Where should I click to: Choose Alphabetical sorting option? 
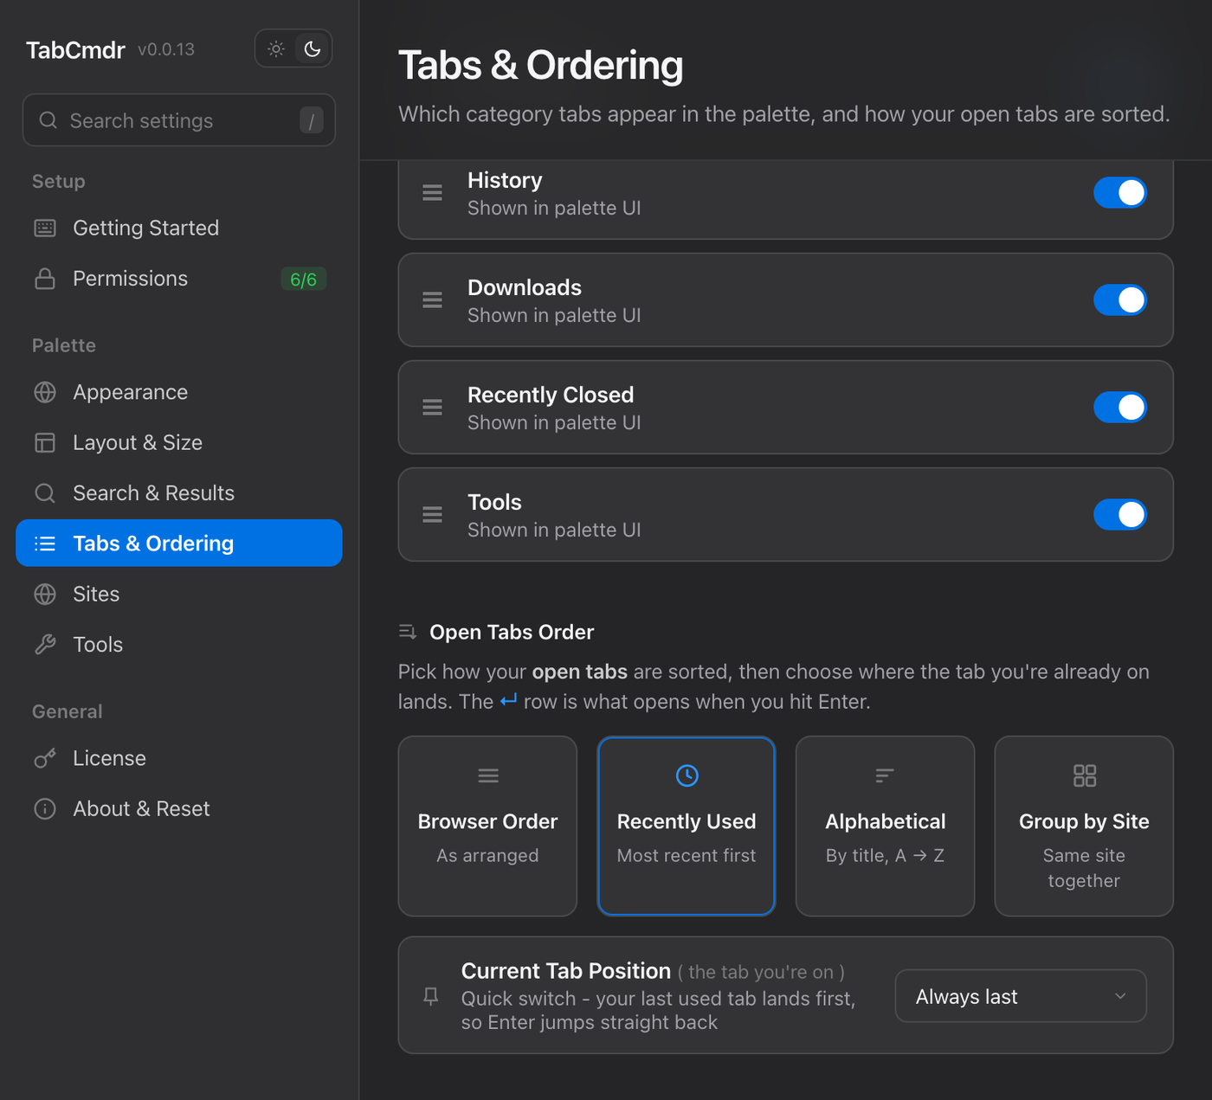pos(885,826)
